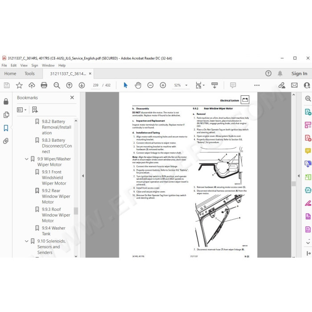Screen dimensions: 312x312
Task: Go to previous page arrow
Action: click(69, 86)
